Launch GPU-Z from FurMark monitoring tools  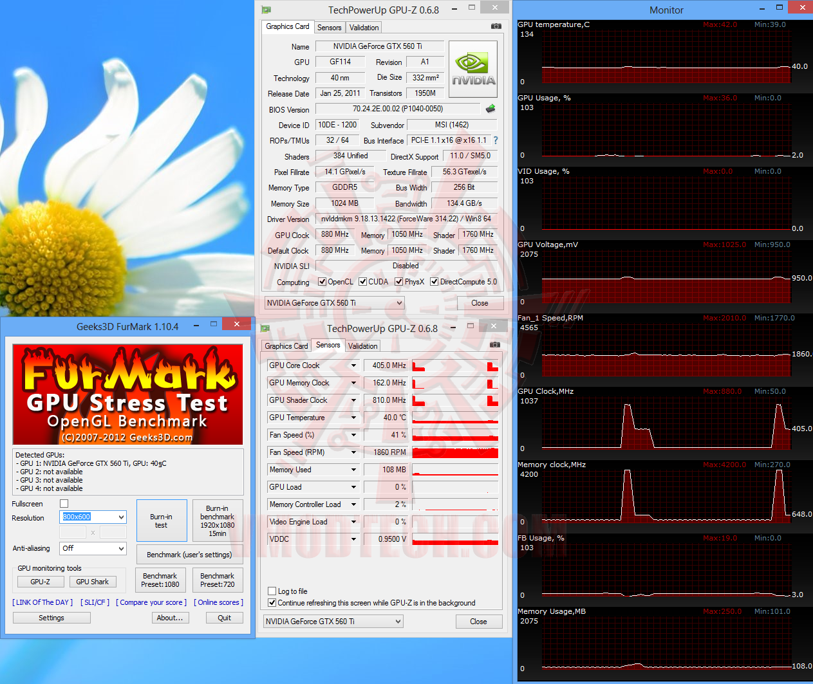click(x=41, y=582)
